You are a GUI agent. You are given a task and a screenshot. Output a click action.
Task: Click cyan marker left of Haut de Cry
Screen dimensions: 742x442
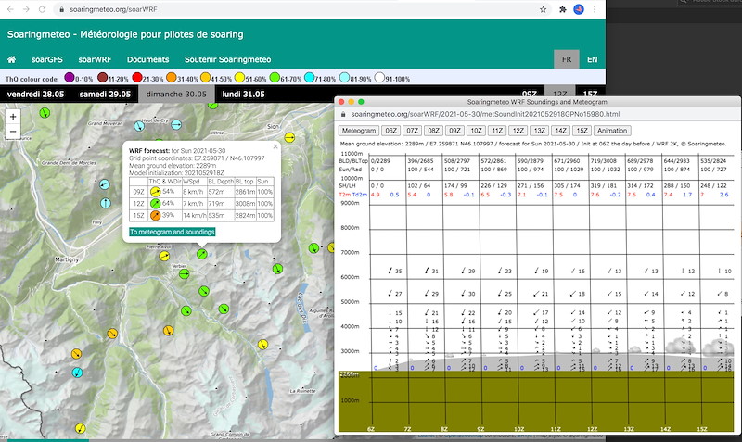pos(138,126)
